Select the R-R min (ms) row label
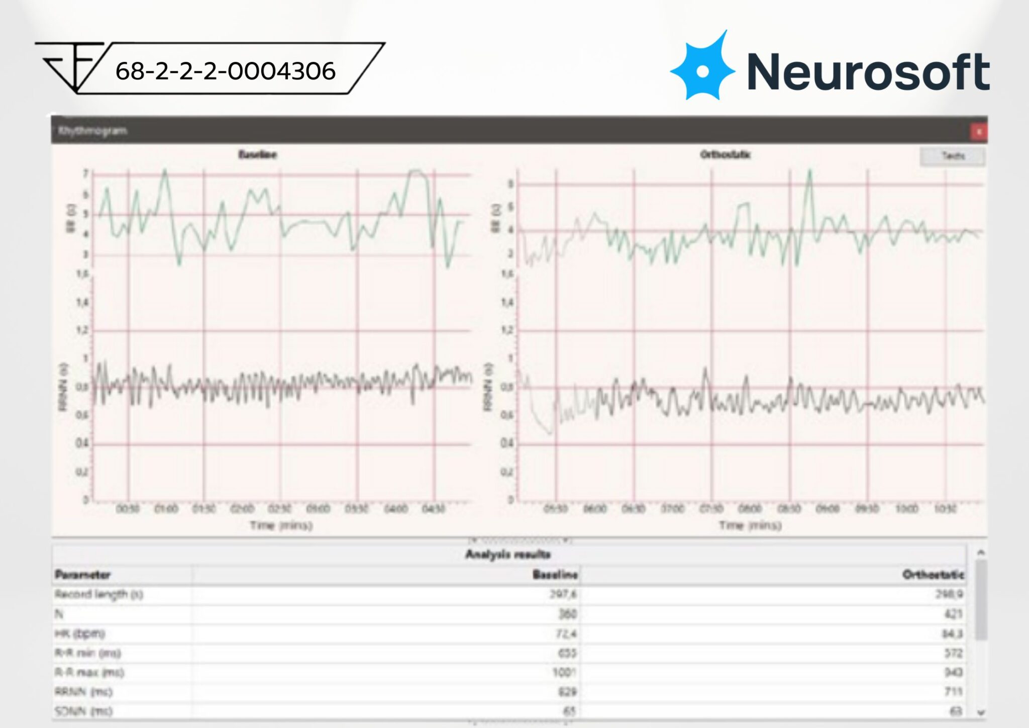Screen dimensions: 1029x728 88,653
